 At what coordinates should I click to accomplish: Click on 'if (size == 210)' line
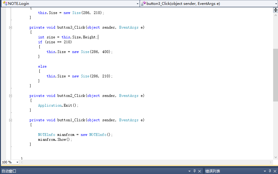(55, 42)
